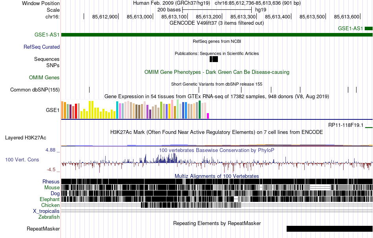Open Publications: Sequences in Scientific Articles title
This screenshot has height=238, width=373.
point(217,53)
